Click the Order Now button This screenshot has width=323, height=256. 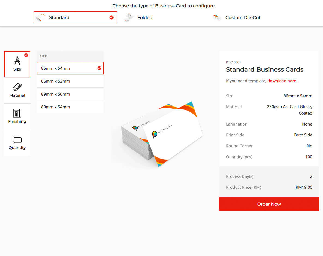pos(269,204)
